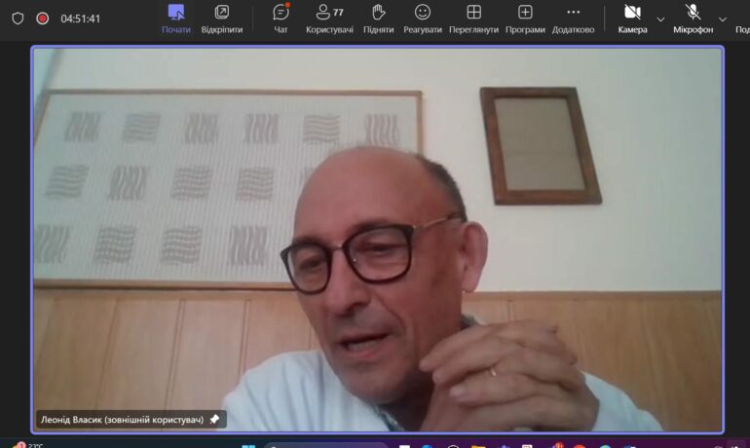Open the Переглянути view options
The height and width of the screenshot is (448, 750).
click(473, 18)
